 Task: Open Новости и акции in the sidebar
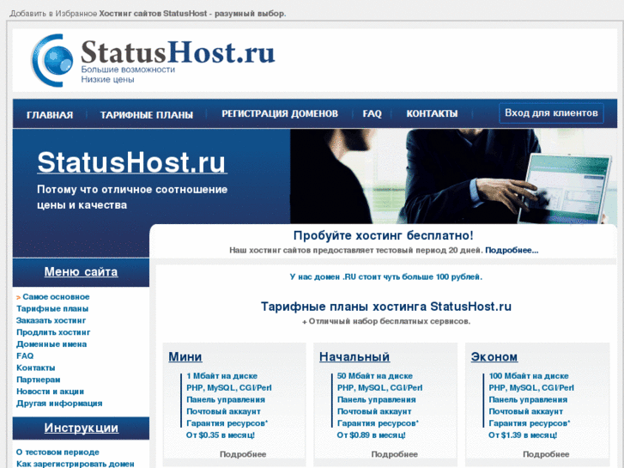50,392
